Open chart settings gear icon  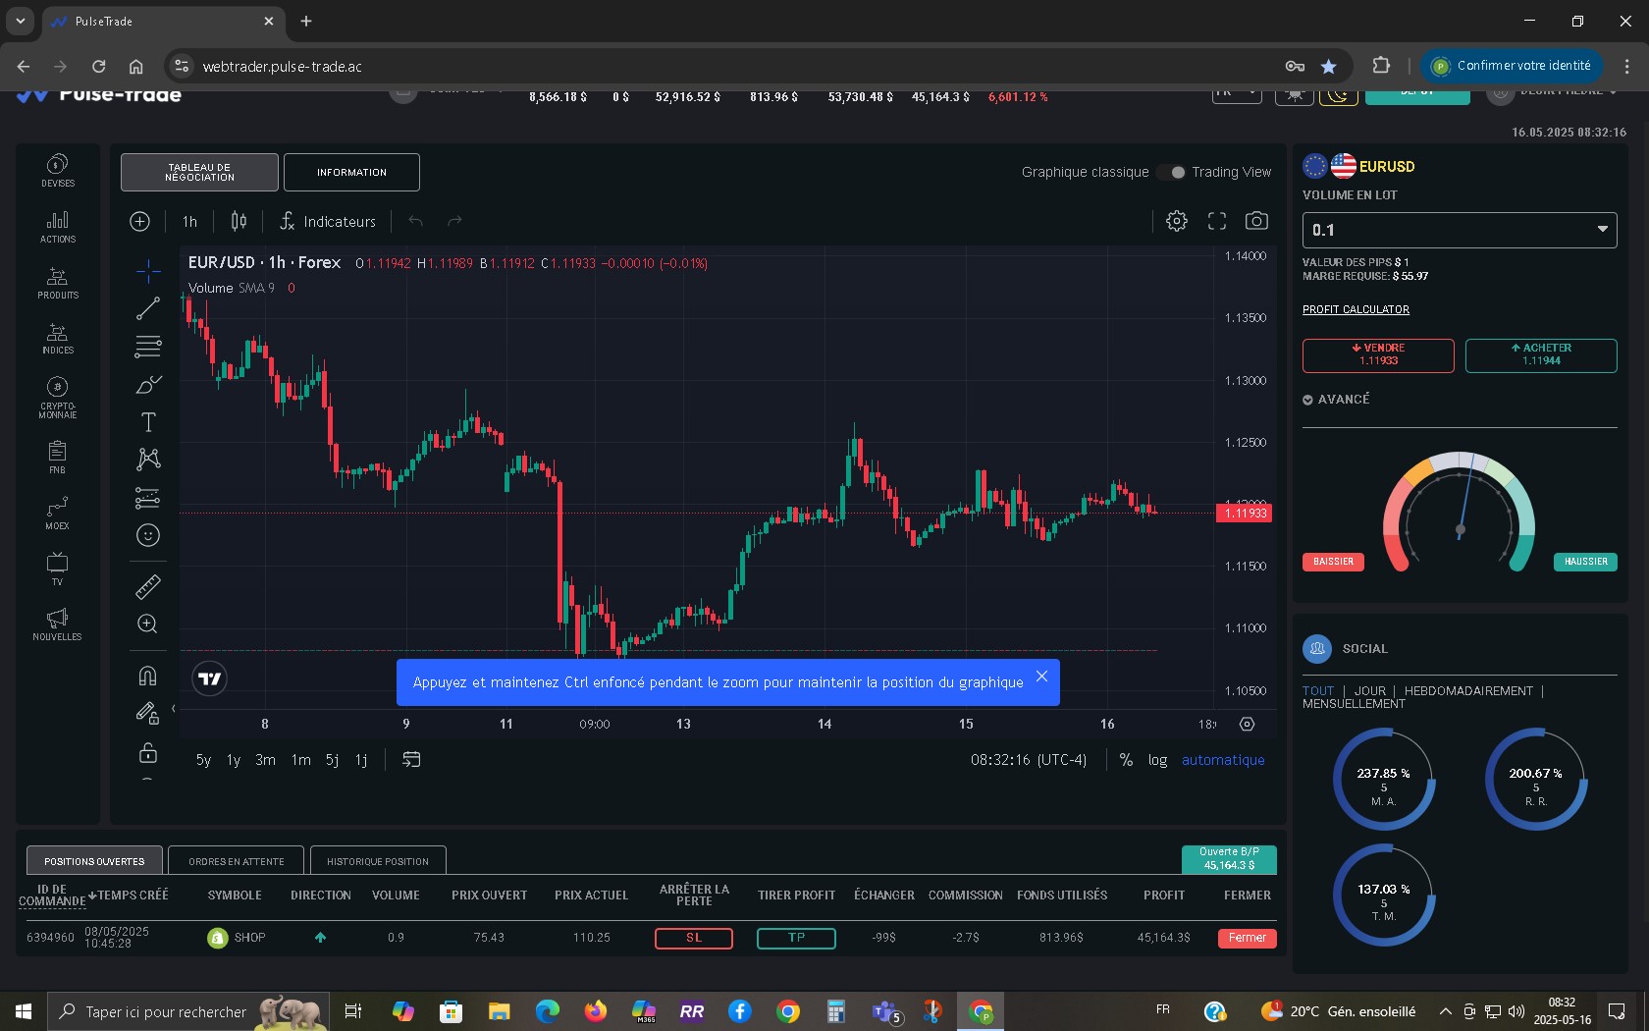(x=1176, y=221)
